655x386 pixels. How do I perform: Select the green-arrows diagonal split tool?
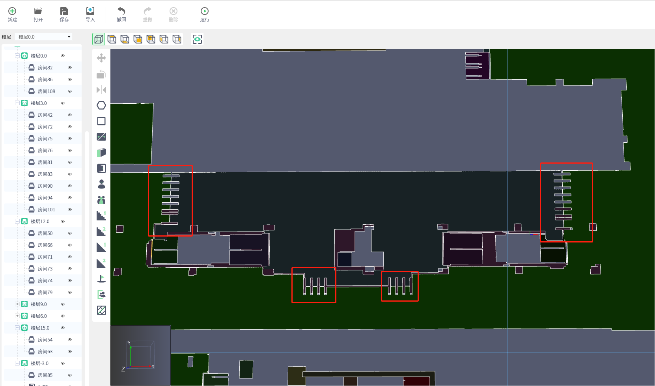pos(101,137)
